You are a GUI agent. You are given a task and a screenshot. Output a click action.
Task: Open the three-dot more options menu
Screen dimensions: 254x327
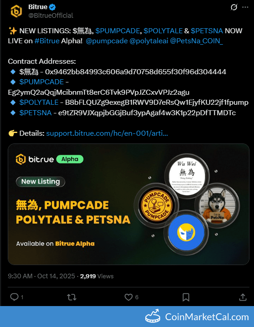(245, 7)
